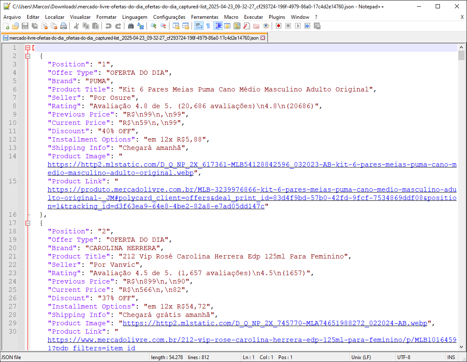Screen dimensions: 467x362
Task: Open the Document Map panel icon
Action: [237, 26]
